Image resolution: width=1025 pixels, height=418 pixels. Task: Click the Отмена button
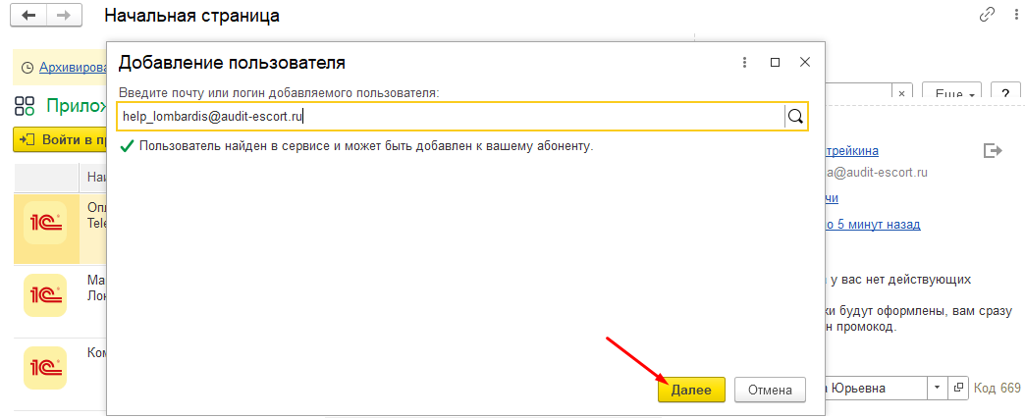coord(770,390)
